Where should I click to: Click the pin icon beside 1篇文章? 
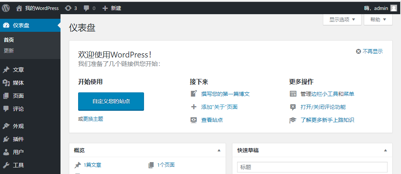click(x=77, y=165)
